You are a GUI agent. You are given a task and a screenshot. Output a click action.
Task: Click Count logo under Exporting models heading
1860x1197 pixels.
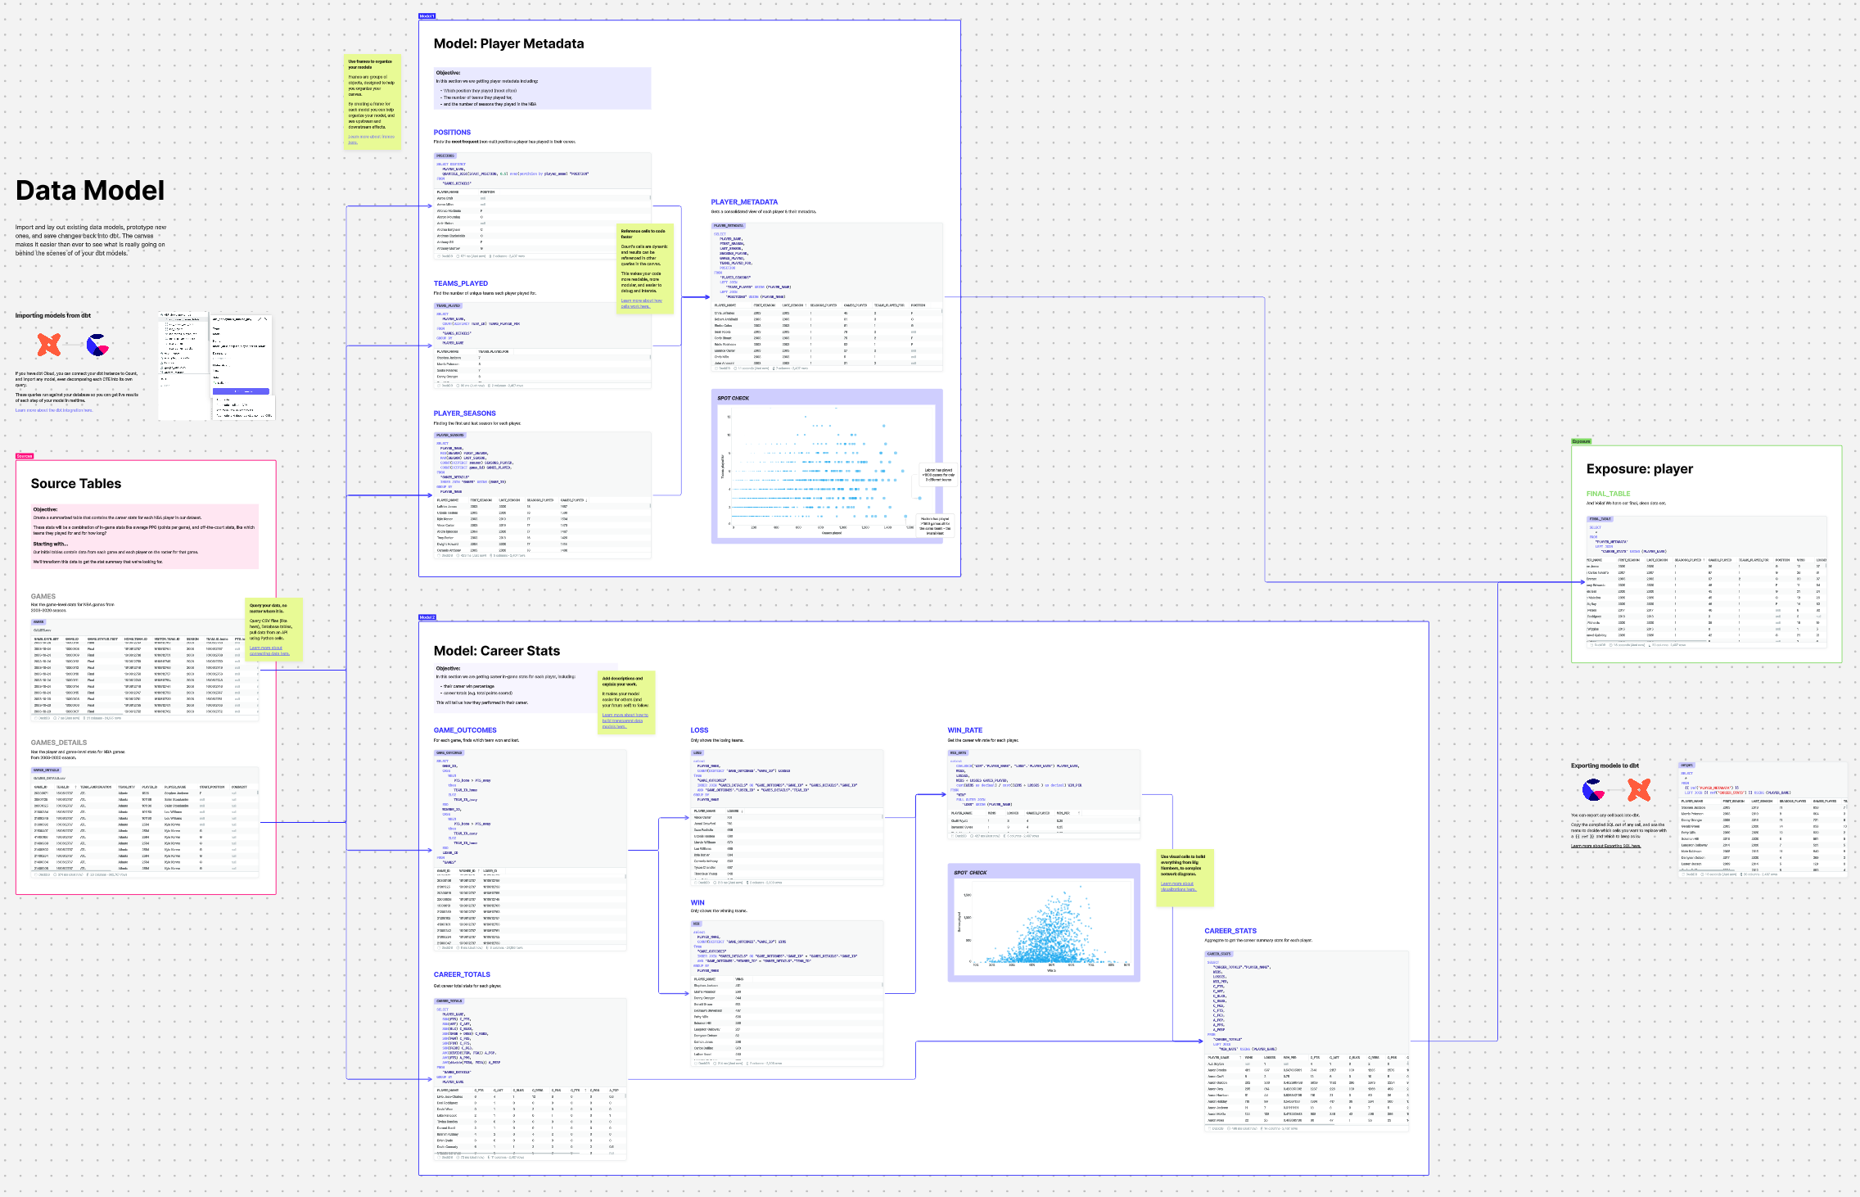coord(1593,790)
